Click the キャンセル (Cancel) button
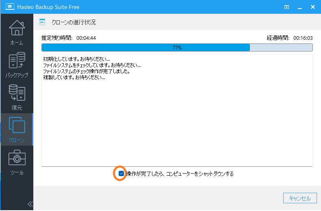The width and height of the screenshot is (321, 211). tap(300, 198)
